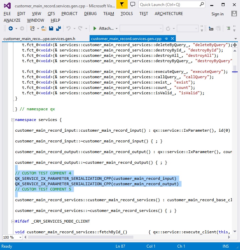Click the Open File folder icon
The image size is (240, 250).
[44, 28]
